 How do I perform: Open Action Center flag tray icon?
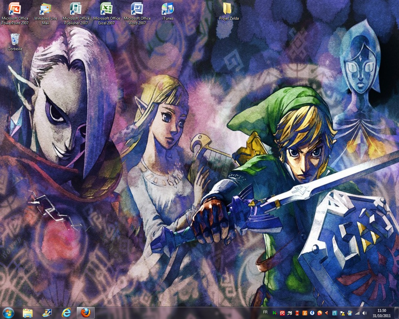342,313
